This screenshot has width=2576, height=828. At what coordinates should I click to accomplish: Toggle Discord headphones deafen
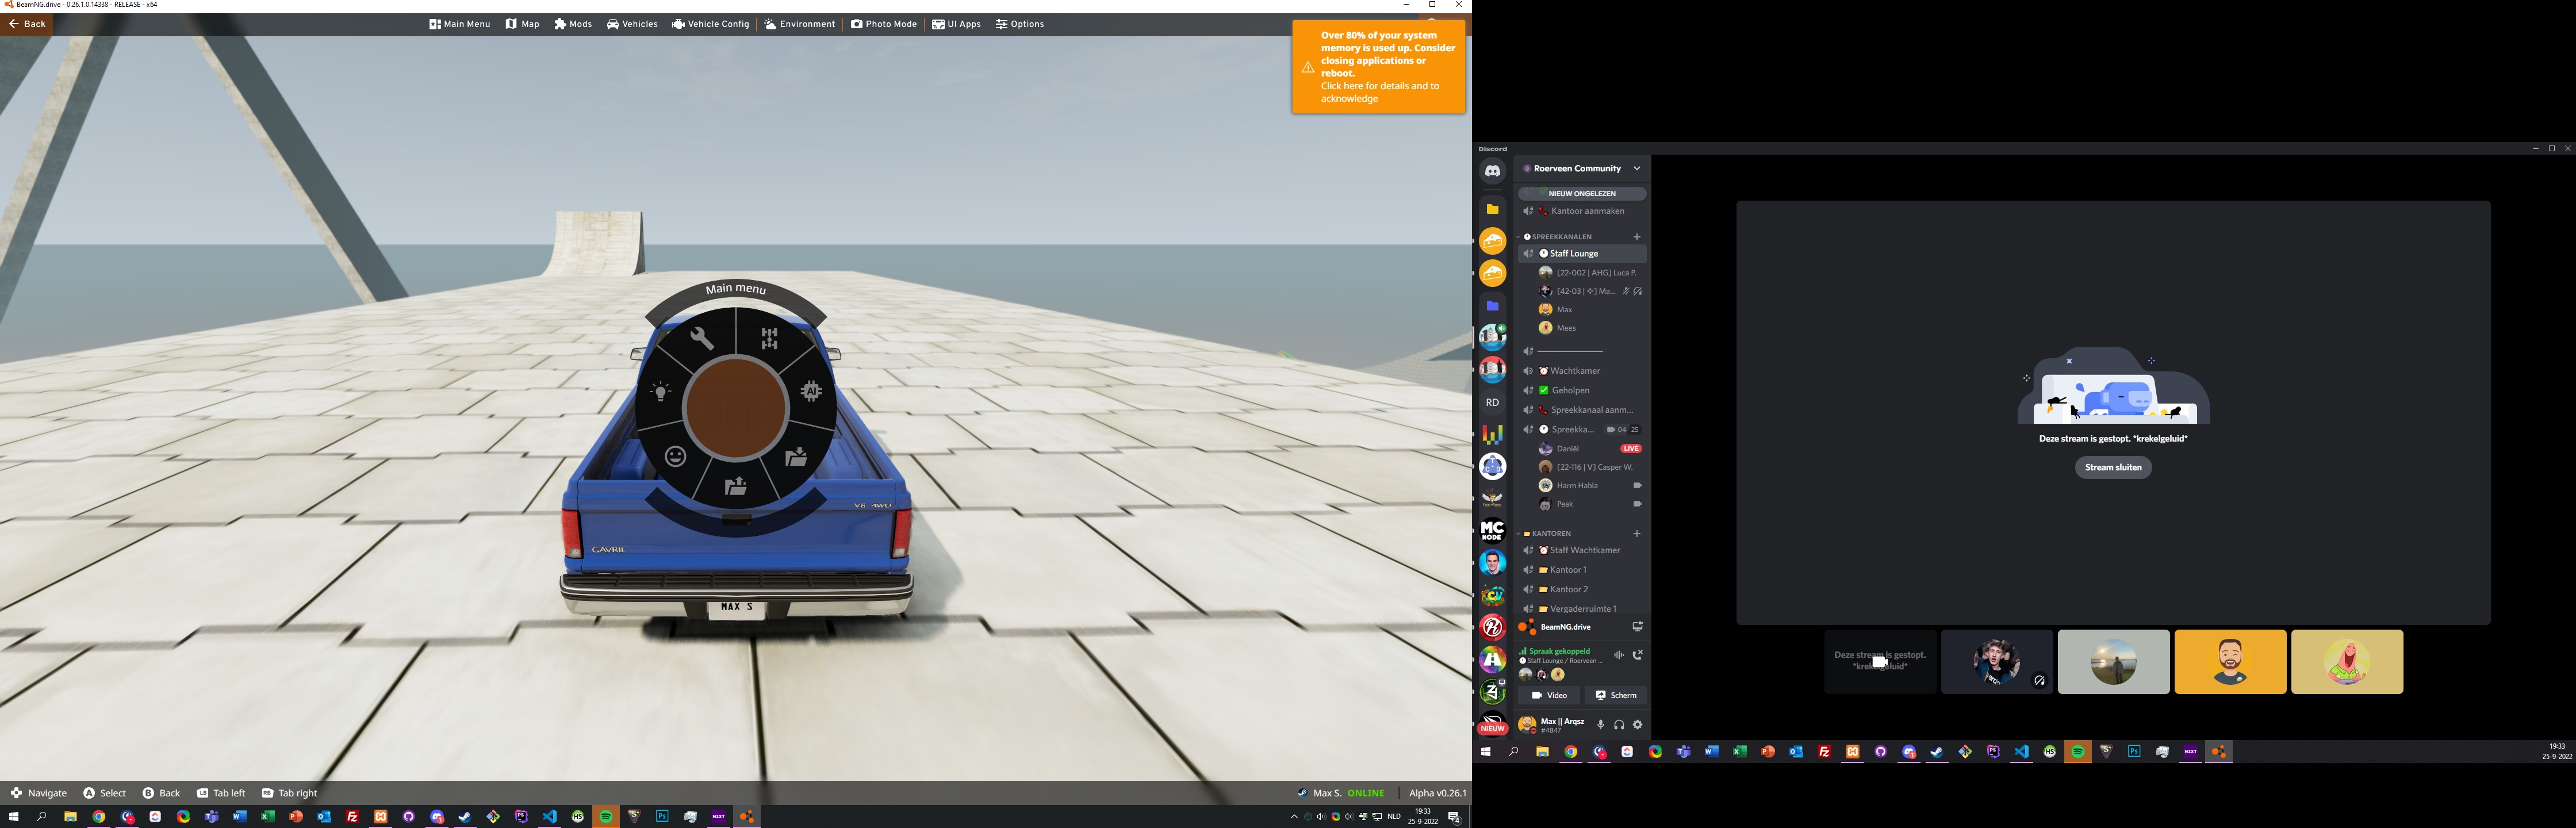tap(1619, 725)
